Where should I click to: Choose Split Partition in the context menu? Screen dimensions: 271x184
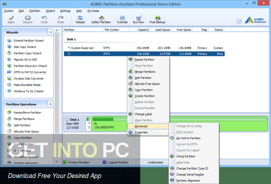(x=148, y=78)
